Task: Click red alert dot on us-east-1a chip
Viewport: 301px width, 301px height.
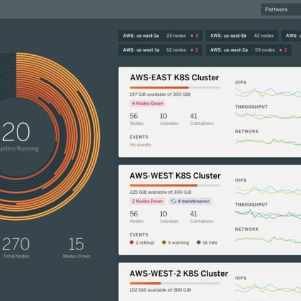Action: (x=192, y=36)
